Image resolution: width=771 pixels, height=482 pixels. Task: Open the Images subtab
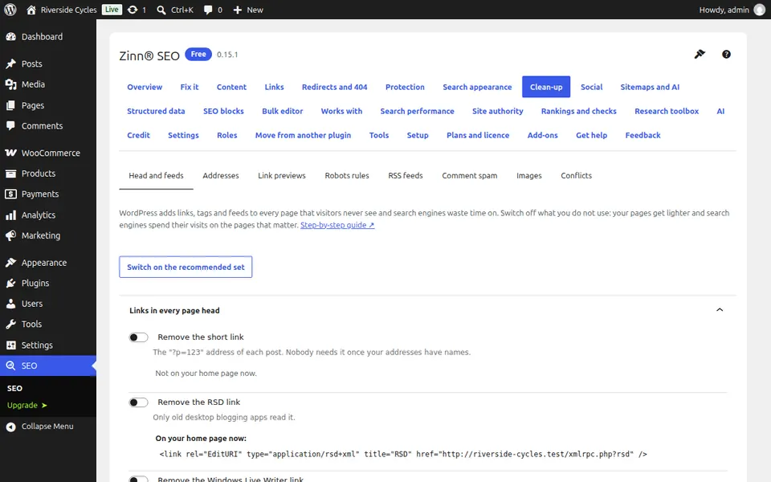click(x=529, y=176)
